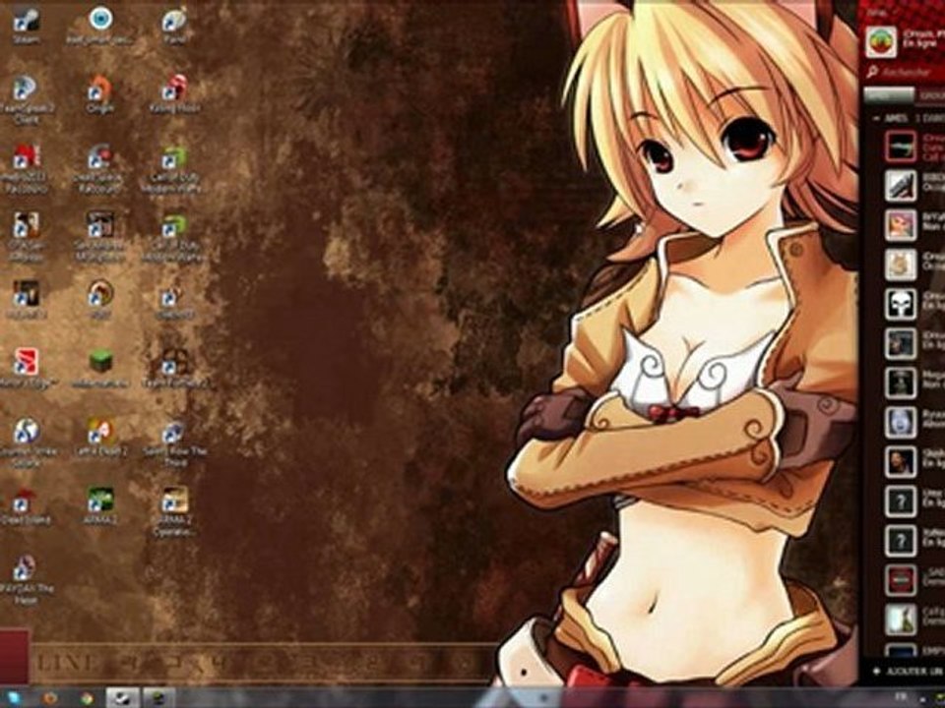The height and width of the screenshot is (708, 945).
Task: Select friend with cat avatar
Action: tap(901, 264)
